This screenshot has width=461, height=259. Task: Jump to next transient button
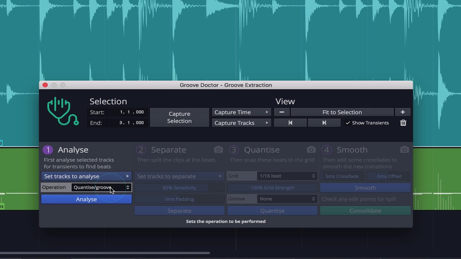tap(324, 123)
